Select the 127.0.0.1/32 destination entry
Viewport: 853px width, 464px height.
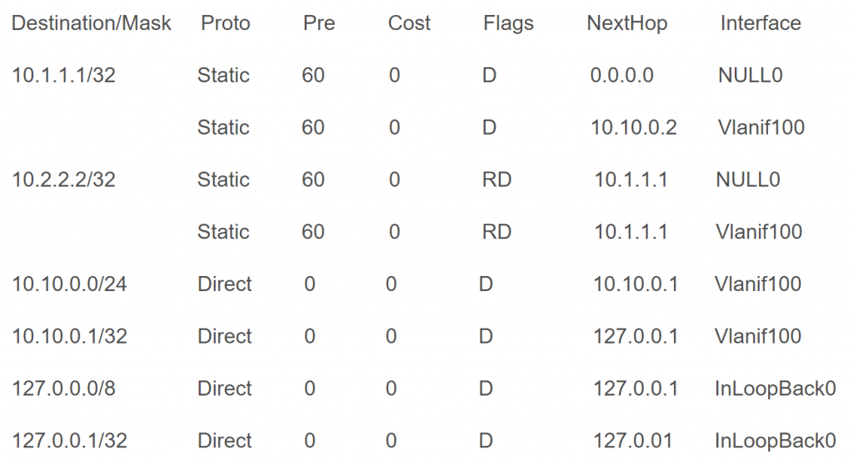coord(69,441)
